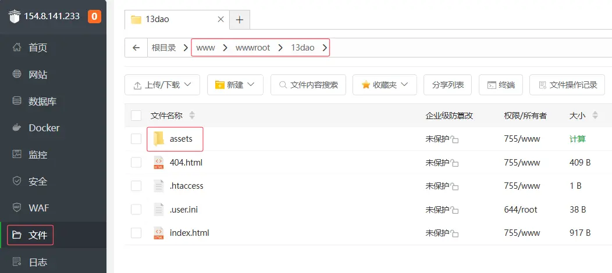Viewport: 612px width, 273px height.
Task: Go back with the left arrow button
Action: point(136,48)
